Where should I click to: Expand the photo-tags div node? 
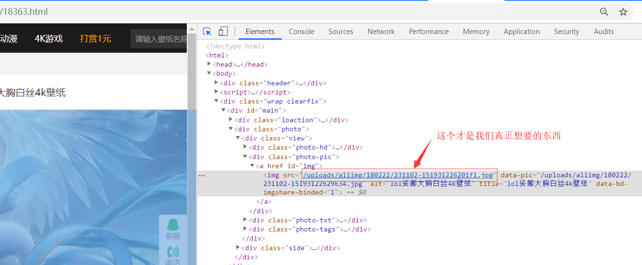(245, 229)
